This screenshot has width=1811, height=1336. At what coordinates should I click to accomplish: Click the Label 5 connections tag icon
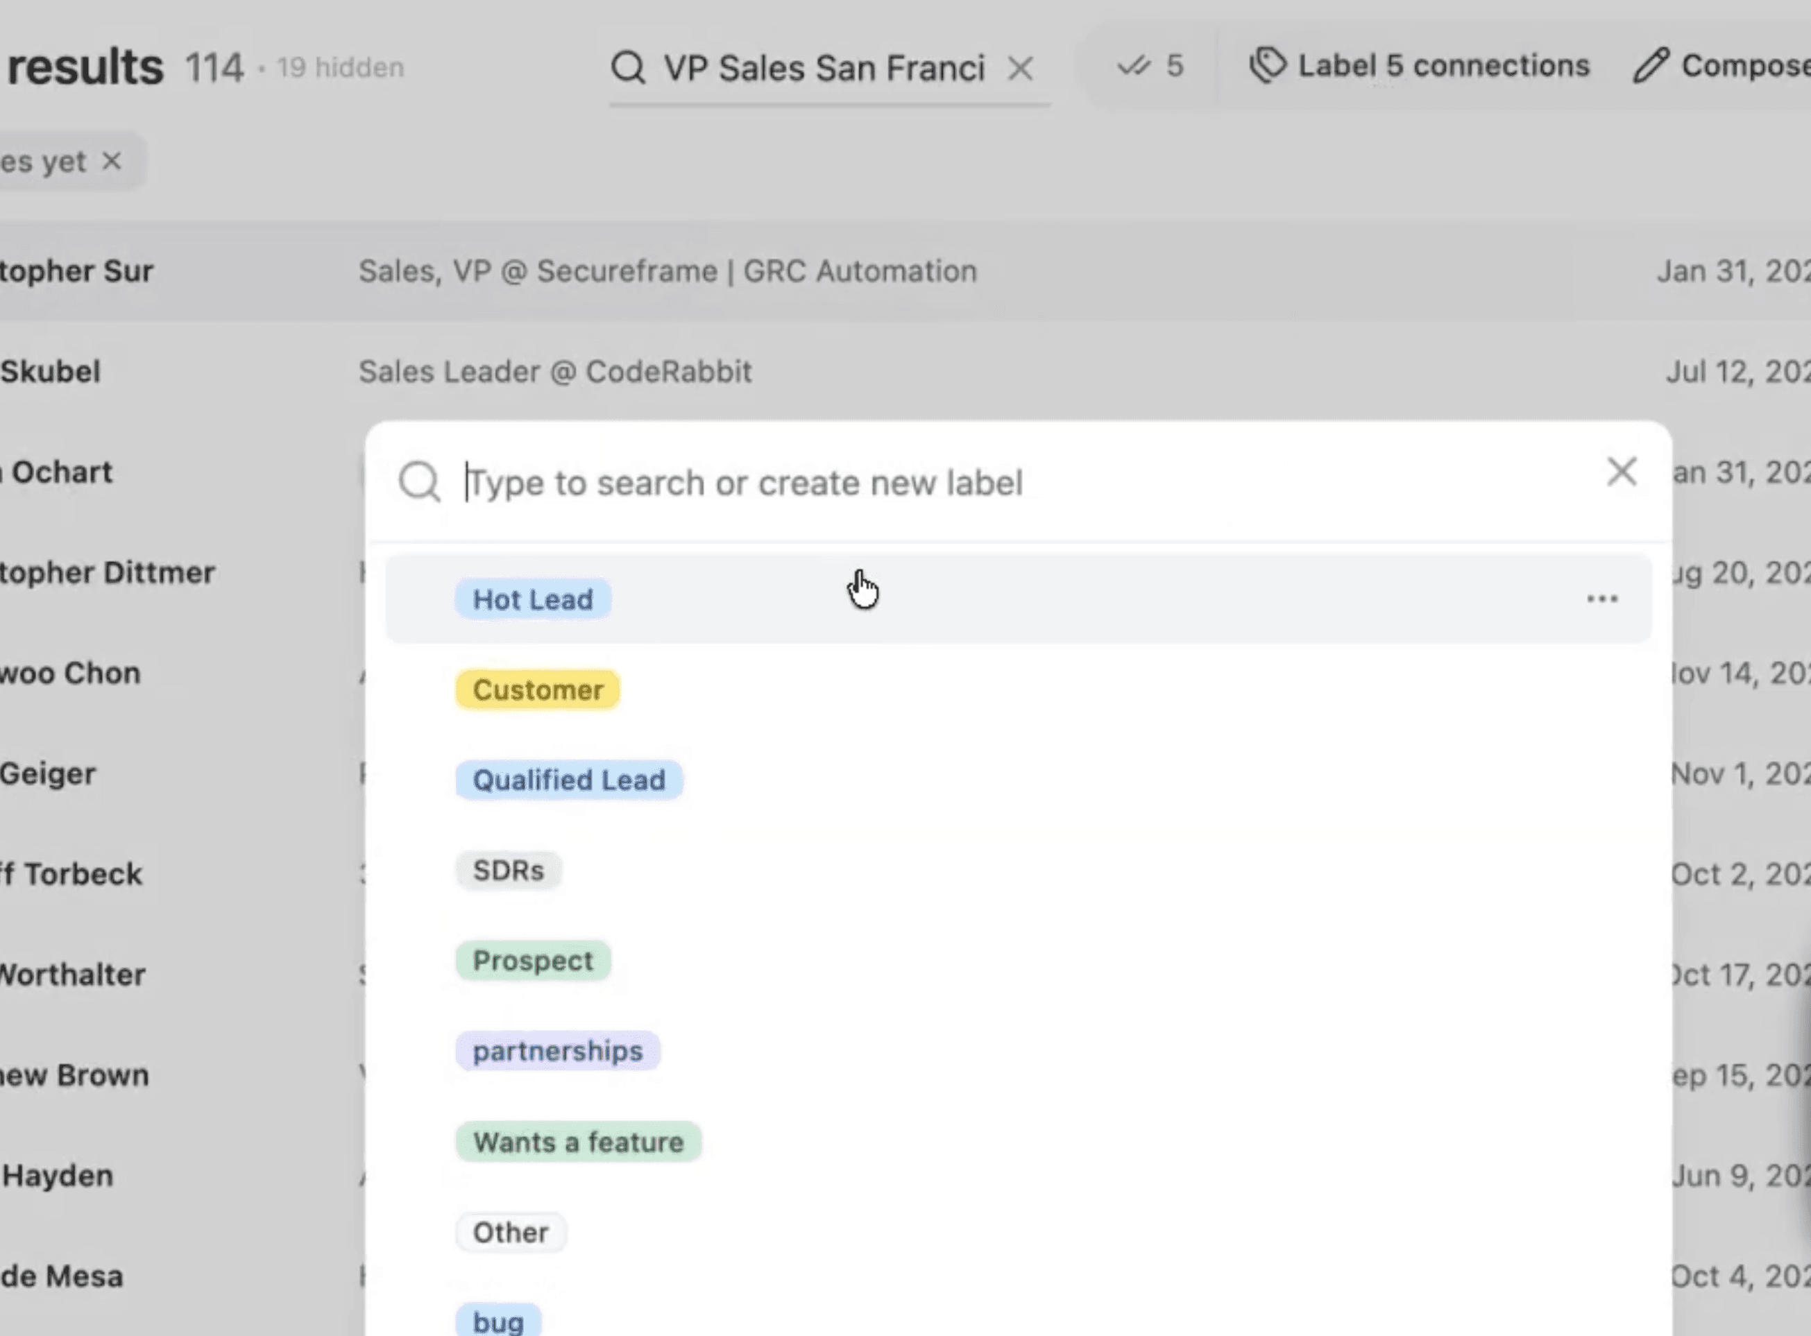pos(1268,65)
